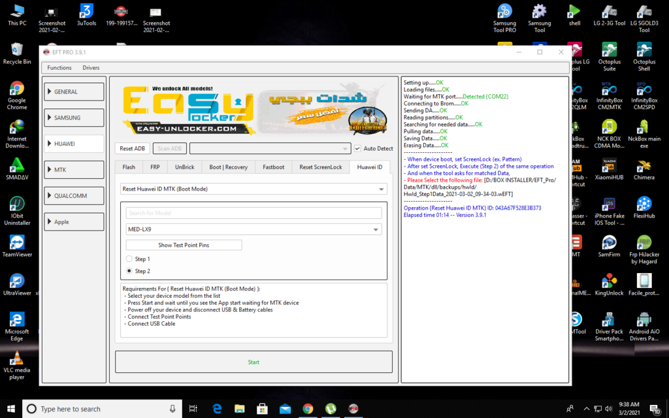Launch SMADAV antivirus desktop icon
669x418 pixels.
[17, 169]
